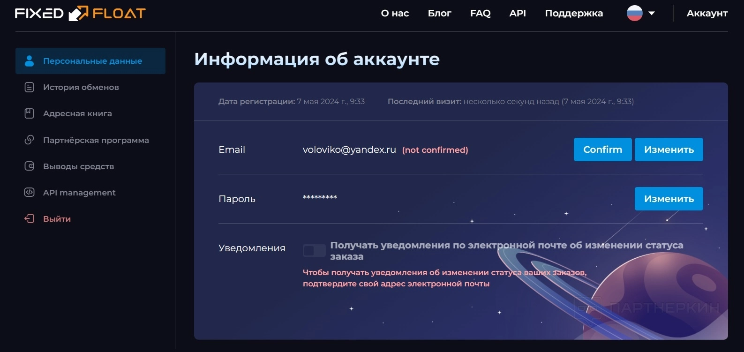Navigate to the API menu item

tap(518, 13)
